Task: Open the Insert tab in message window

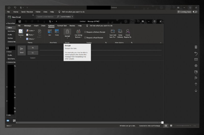Action: point(36,26)
